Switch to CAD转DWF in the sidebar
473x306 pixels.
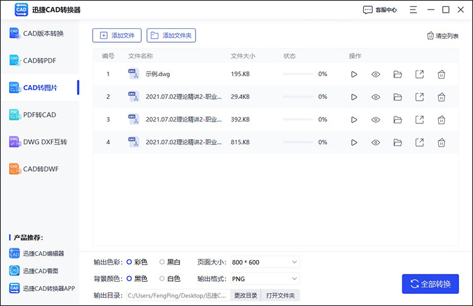point(40,169)
